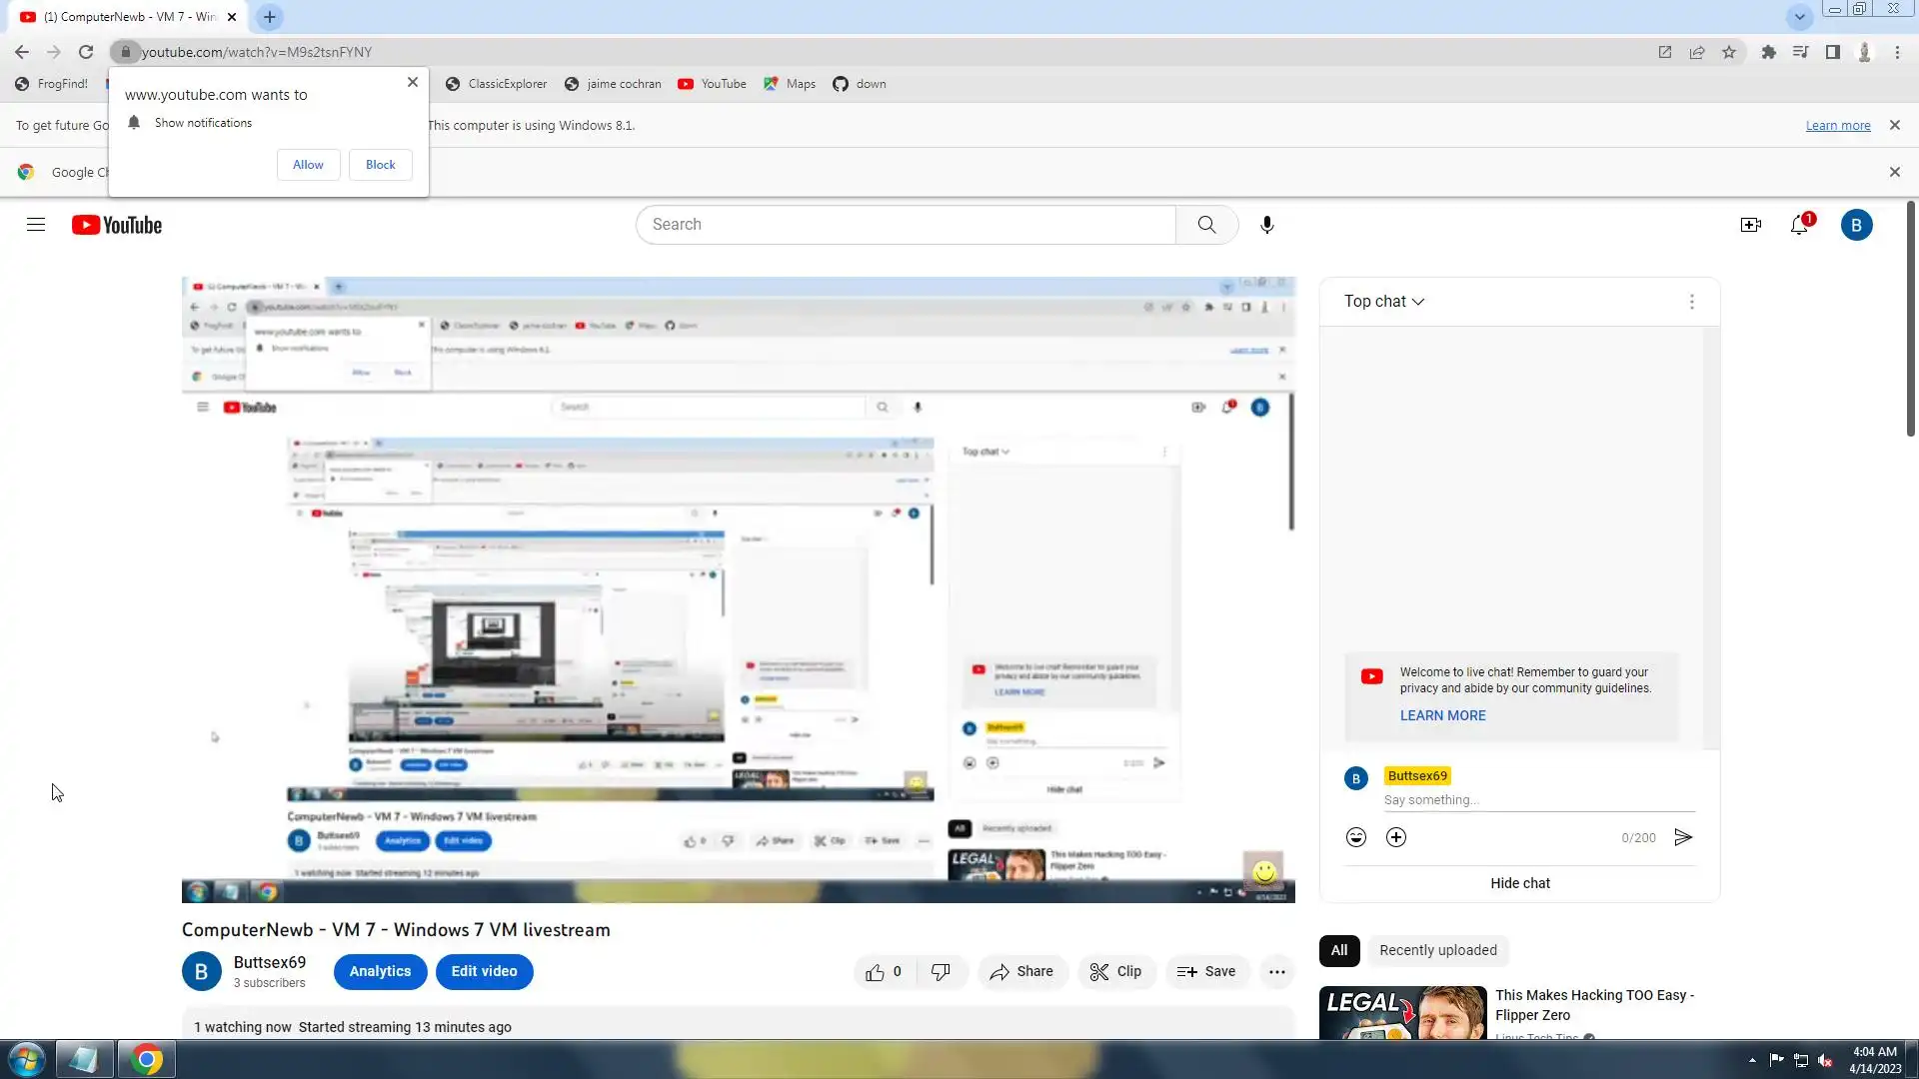
Task: Bookmark this page with star icon
Action: click(1729, 52)
